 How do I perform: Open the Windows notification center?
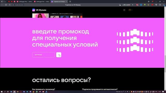click(x=163, y=92)
